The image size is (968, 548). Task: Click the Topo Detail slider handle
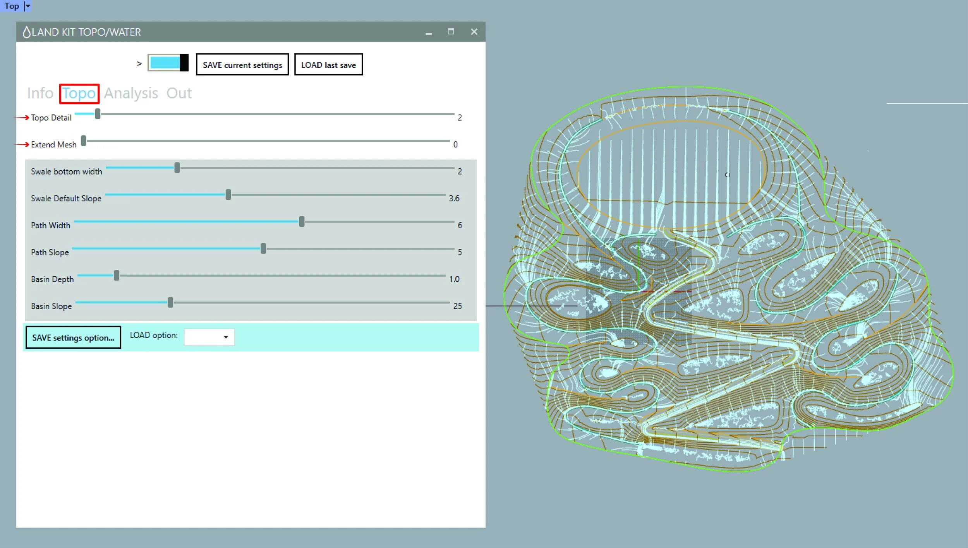pyautogui.click(x=98, y=114)
